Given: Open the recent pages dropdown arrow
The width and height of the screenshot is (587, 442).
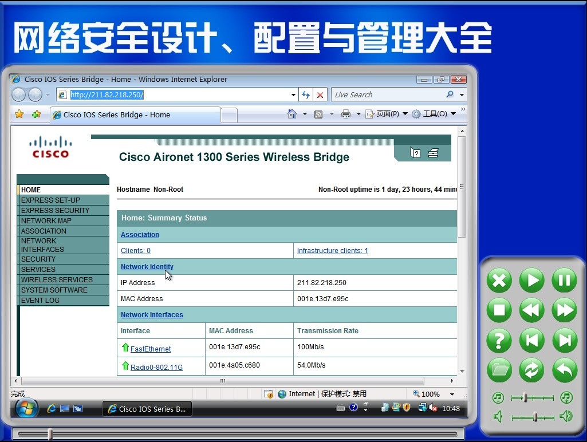Looking at the screenshot, I should coord(48,95).
